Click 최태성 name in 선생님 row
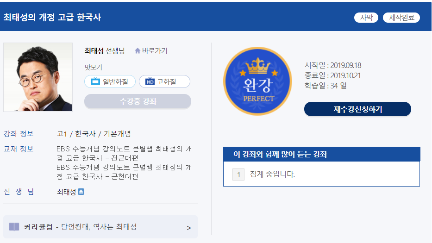Screen dimensions: 432x243 66,192
